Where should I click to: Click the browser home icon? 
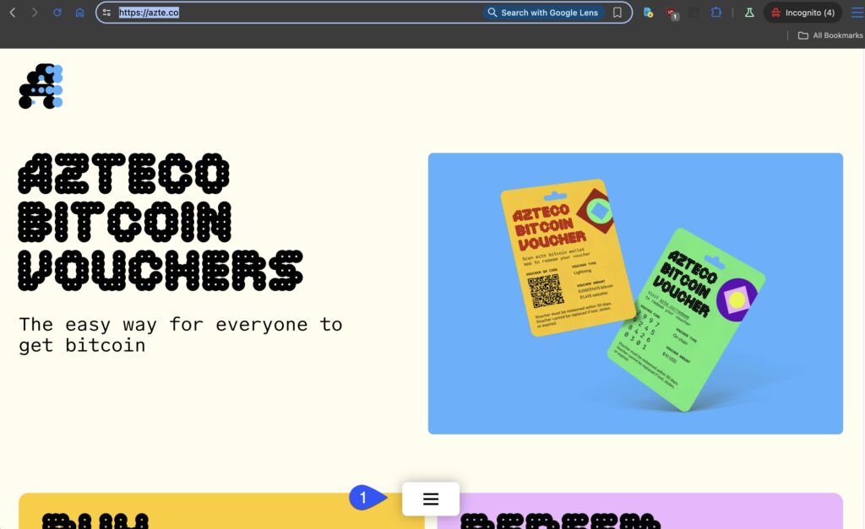tap(79, 13)
